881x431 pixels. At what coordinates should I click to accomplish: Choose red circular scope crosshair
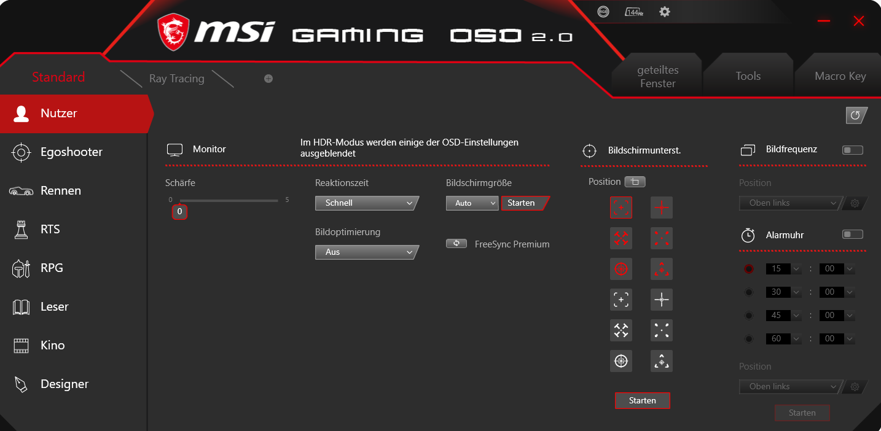coord(621,269)
